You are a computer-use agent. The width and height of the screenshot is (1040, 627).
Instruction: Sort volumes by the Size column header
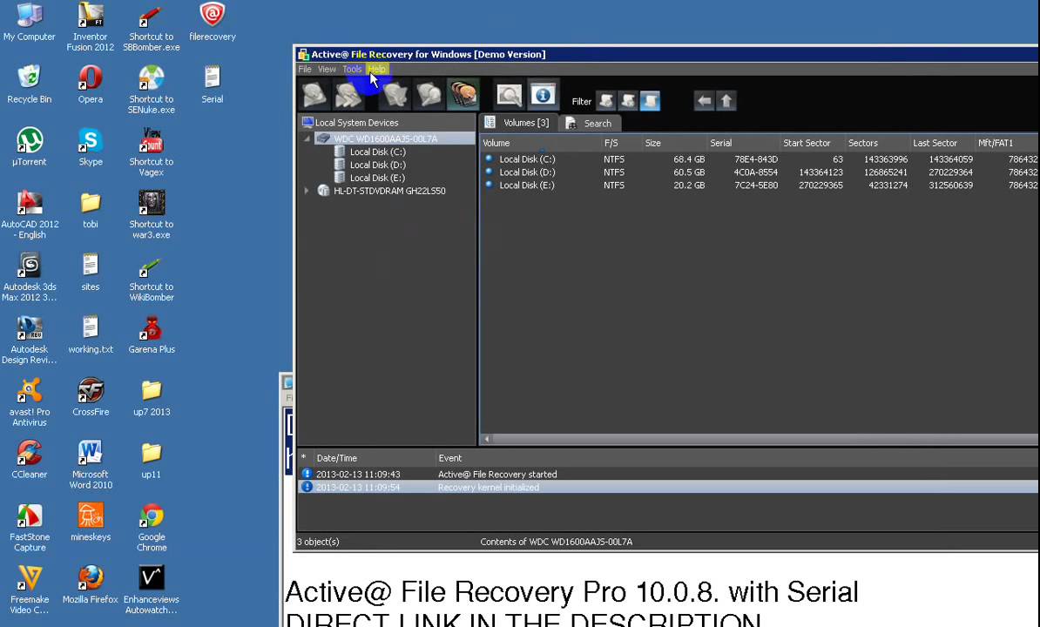click(652, 143)
